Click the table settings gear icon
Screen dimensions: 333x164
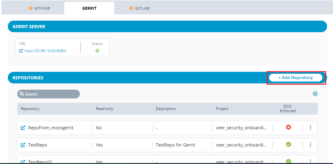(x=315, y=94)
